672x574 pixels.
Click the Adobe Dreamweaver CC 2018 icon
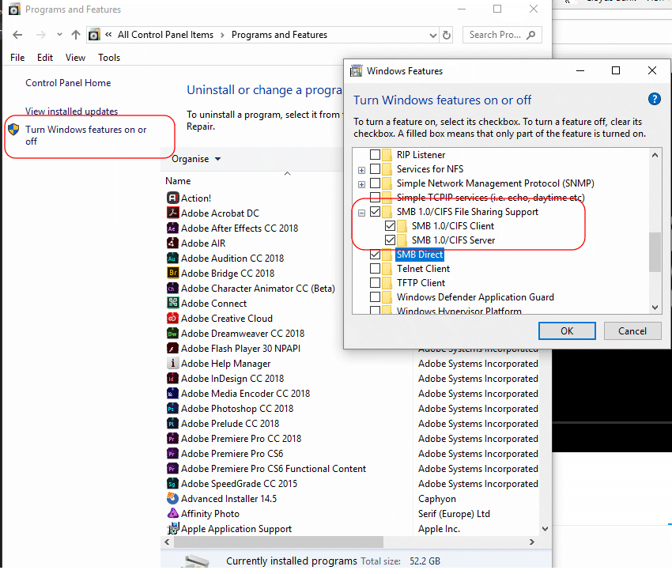[x=172, y=333]
